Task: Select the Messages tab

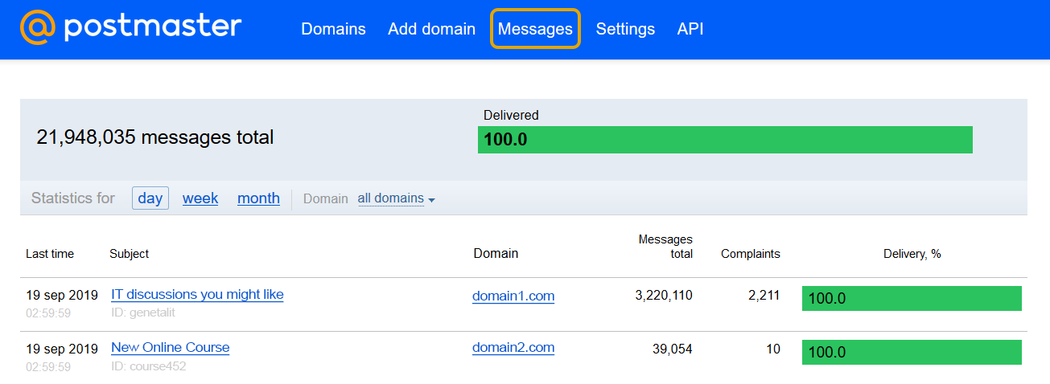Action: (535, 29)
